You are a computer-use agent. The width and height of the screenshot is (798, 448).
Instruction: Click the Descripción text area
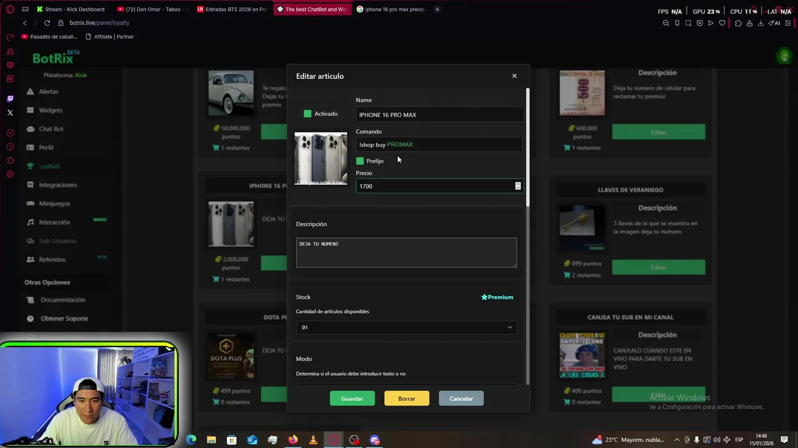pos(406,253)
